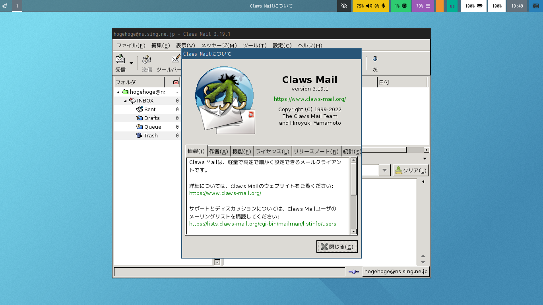Click the 75% volume speaker indicator

point(364,6)
